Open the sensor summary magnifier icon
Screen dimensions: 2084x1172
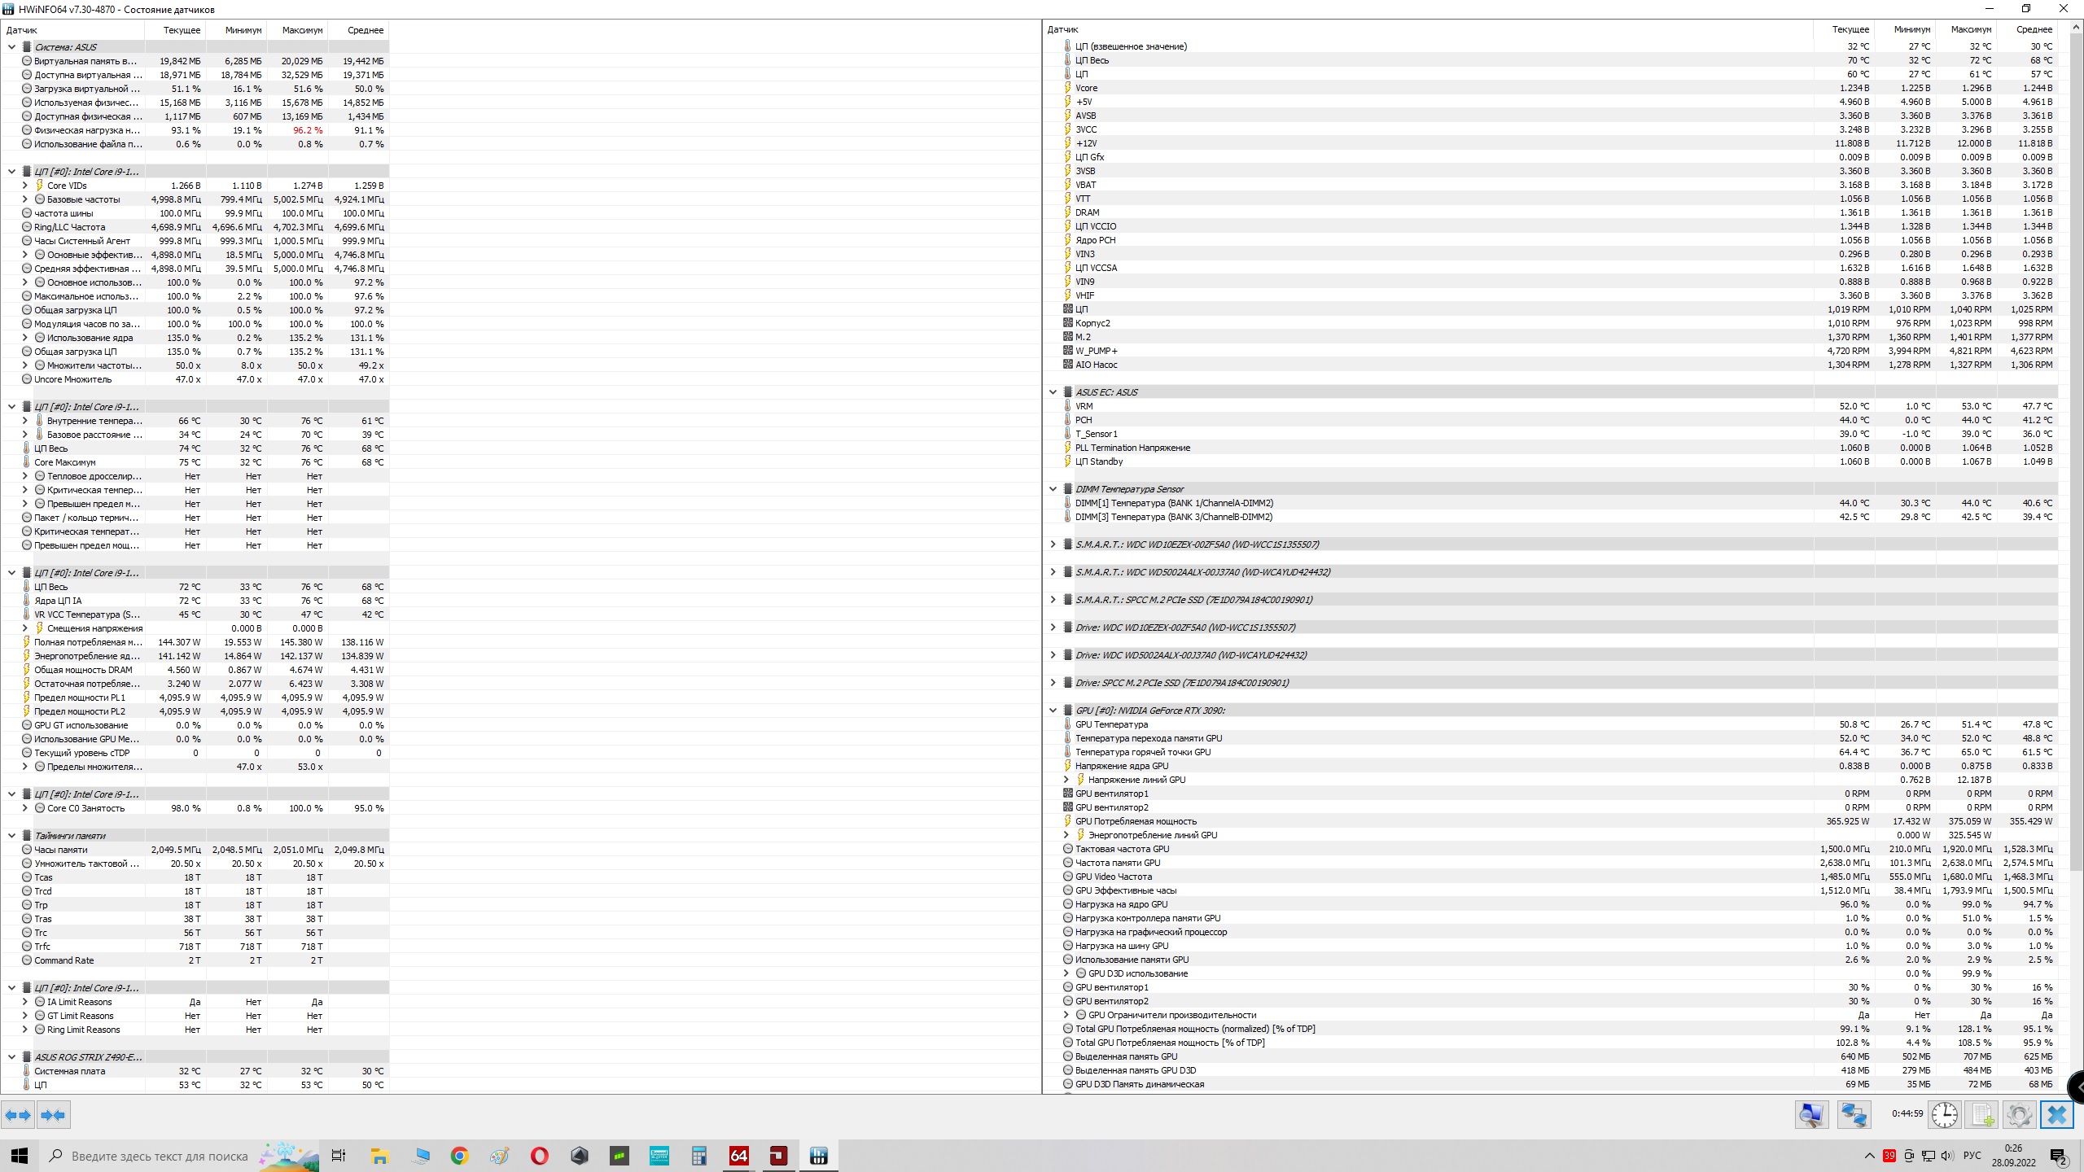coord(1811,1114)
